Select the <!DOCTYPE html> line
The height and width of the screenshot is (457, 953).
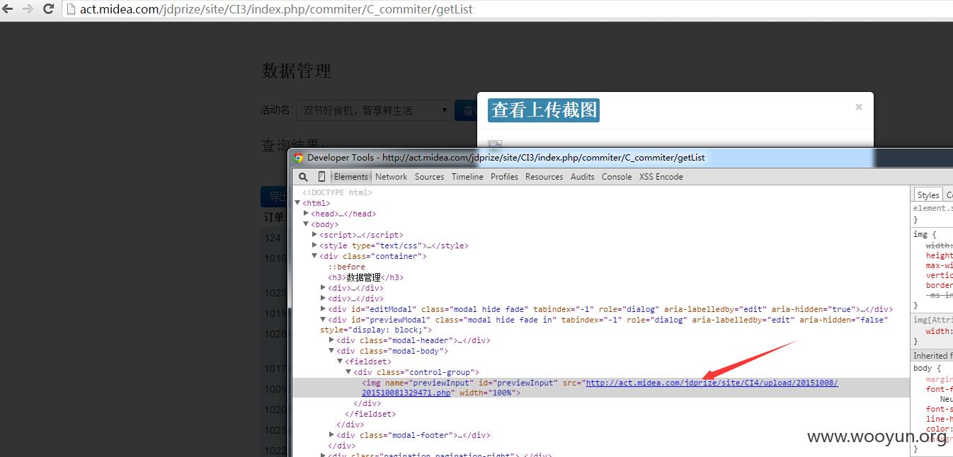(x=336, y=192)
